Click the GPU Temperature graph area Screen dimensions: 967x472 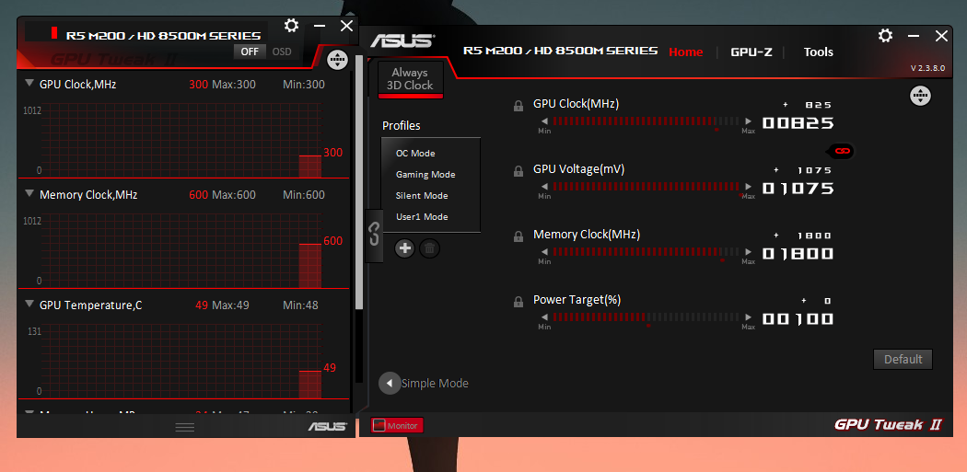click(x=181, y=361)
